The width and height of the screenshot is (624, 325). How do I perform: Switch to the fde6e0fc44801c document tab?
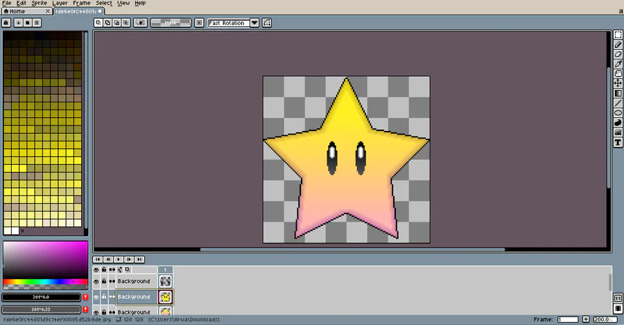point(78,11)
